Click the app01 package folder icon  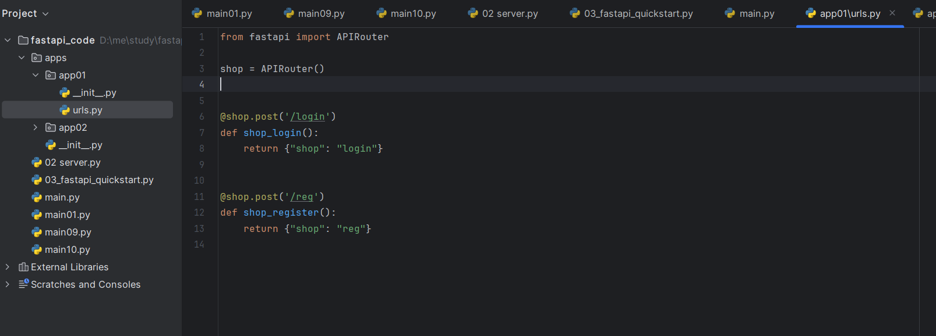[51, 75]
